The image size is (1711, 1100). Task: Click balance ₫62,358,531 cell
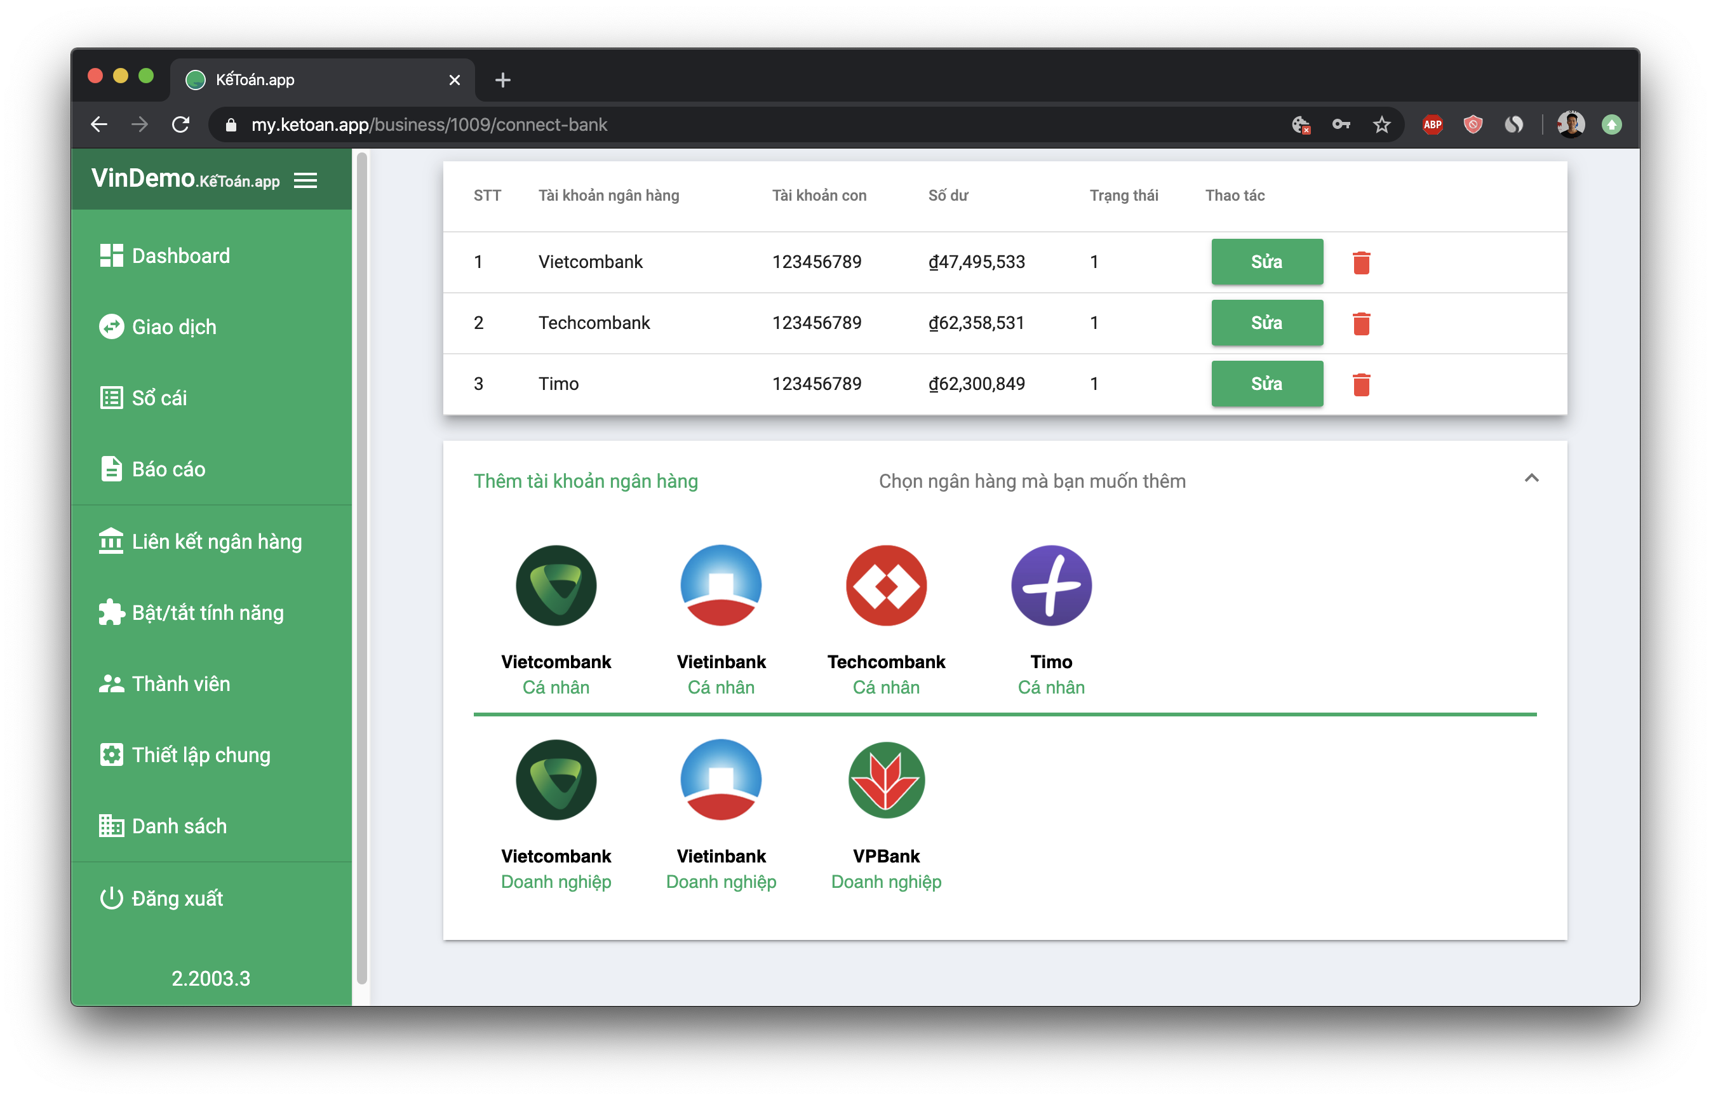[x=976, y=323]
